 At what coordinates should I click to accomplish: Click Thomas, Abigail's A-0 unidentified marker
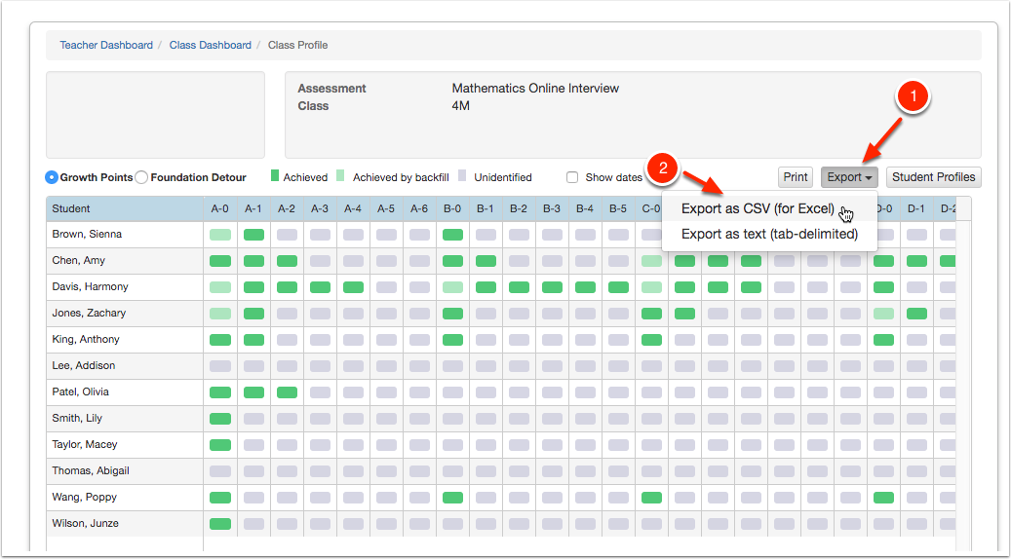tap(220, 471)
